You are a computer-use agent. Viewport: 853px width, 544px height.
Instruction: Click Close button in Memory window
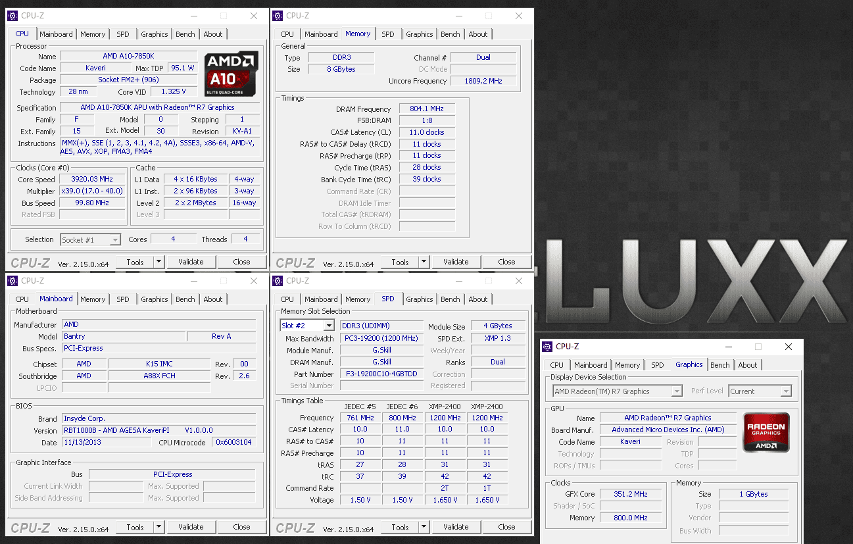tap(506, 262)
